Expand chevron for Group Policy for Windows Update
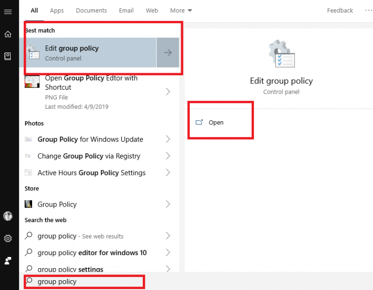Image resolution: width=373 pixels, height=290 pixels. 168,139
